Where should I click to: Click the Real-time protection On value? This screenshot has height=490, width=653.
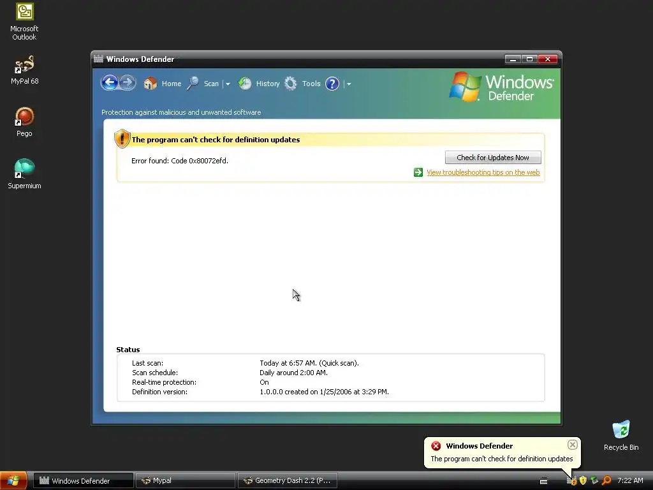(264, 382)
